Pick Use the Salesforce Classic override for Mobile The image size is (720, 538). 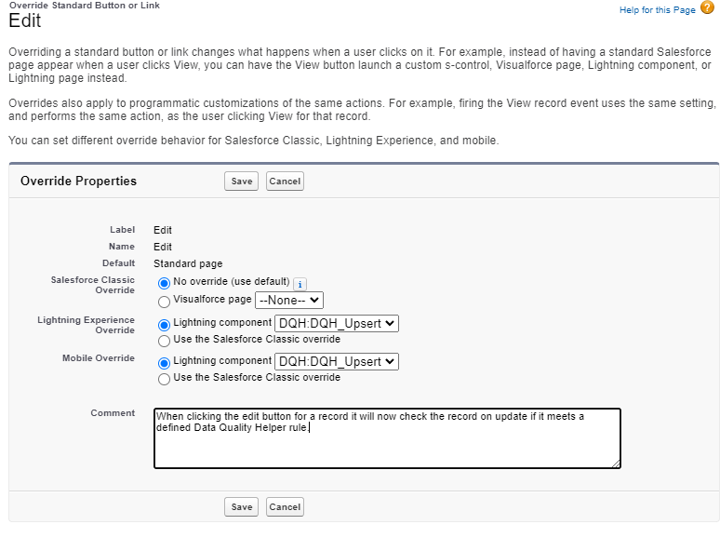(164, 379)
